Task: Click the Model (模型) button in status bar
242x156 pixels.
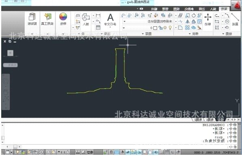Action: (x=90, y=152)
